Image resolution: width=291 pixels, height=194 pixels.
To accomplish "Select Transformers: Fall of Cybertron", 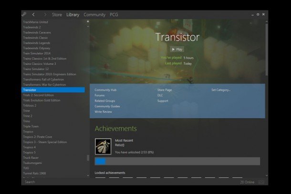I will pos(43,80).
